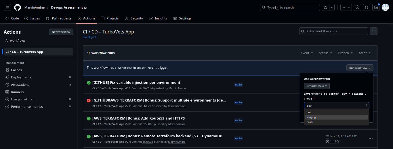Open the create new plus menu
The height and width of the screenshot is (149, 393).
pyautogui.click(x=346, y=7)
